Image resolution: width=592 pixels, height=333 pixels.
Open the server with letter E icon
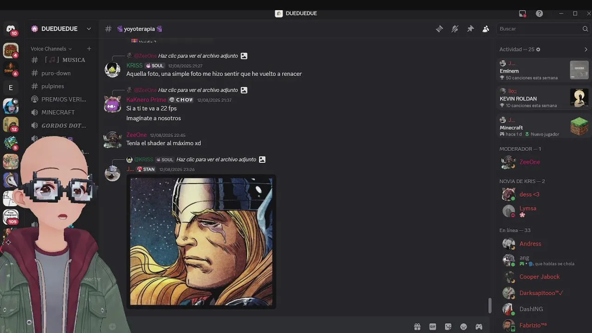coord(11,87)
